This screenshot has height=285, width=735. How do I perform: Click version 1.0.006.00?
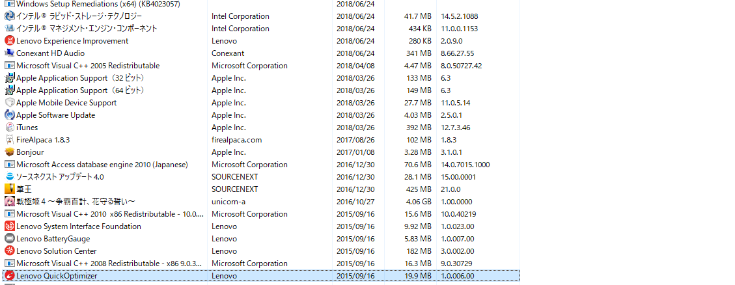(x=458, y=276)
